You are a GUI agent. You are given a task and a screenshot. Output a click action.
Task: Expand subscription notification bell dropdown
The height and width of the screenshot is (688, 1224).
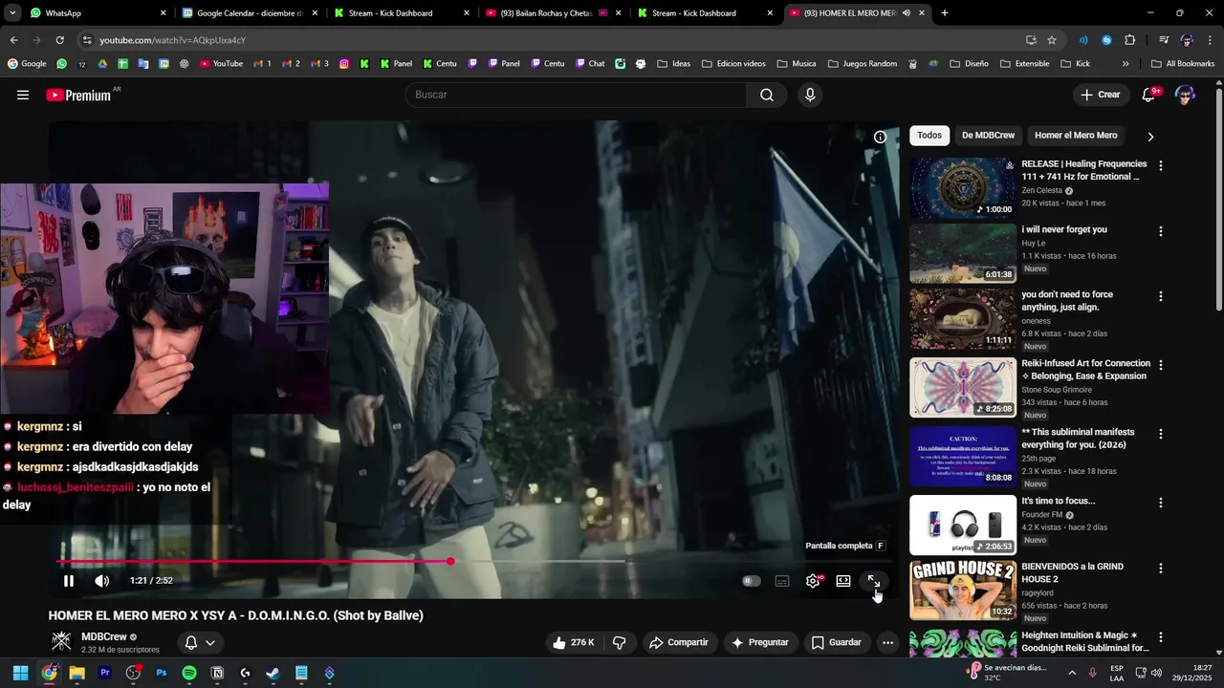[200, 643]
